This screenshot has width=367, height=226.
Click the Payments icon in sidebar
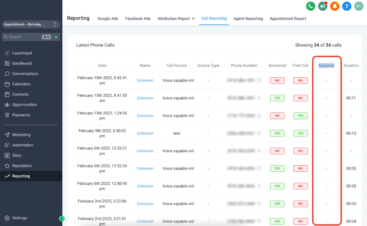(7, 115)
